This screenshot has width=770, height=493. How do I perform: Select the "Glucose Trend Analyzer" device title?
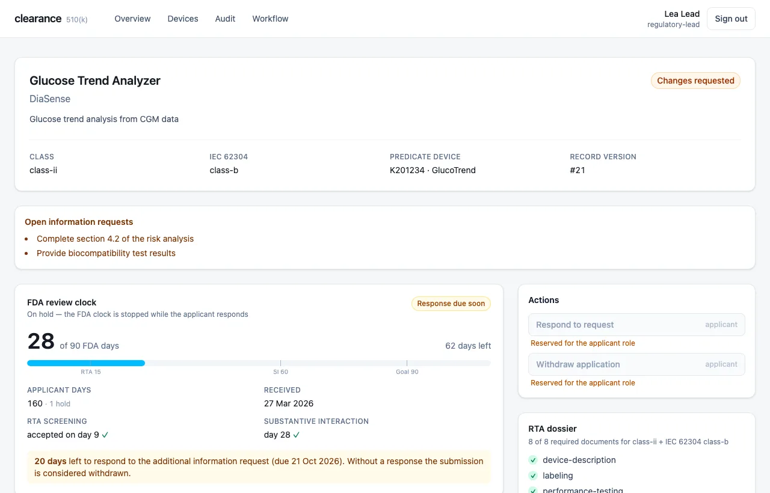point(95,81)
